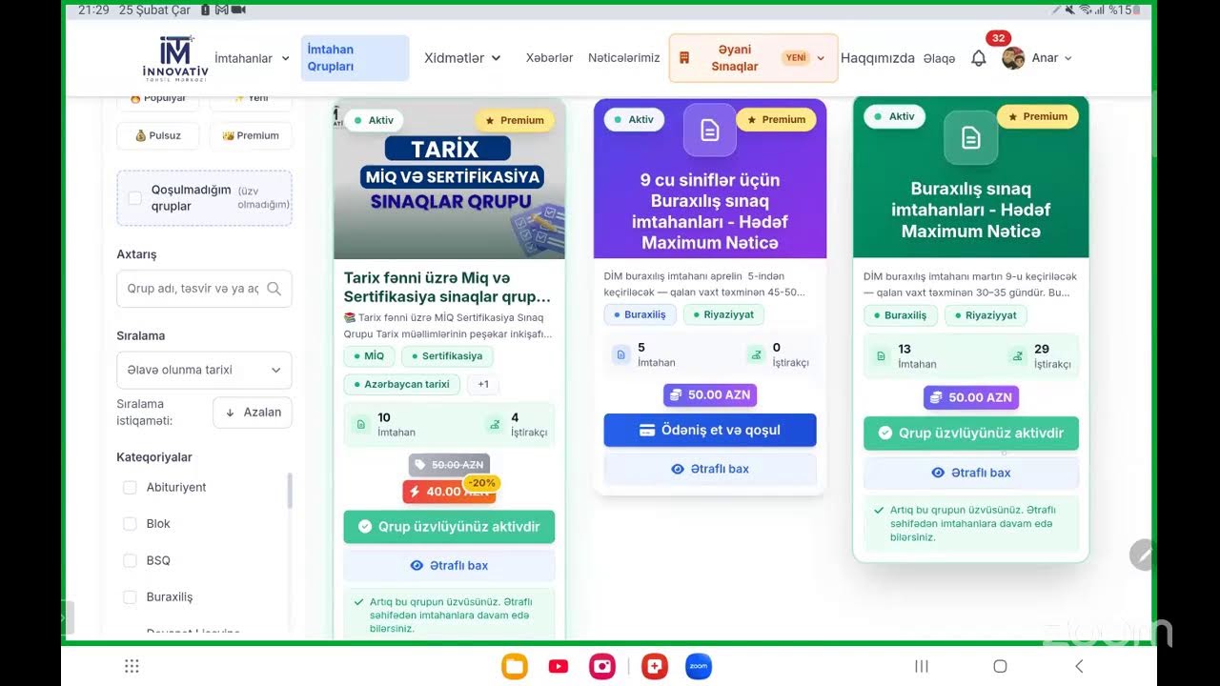Click the Sertifikasiya tag
This screenshot has height=686, width=1220.
(x=447, y=356)
